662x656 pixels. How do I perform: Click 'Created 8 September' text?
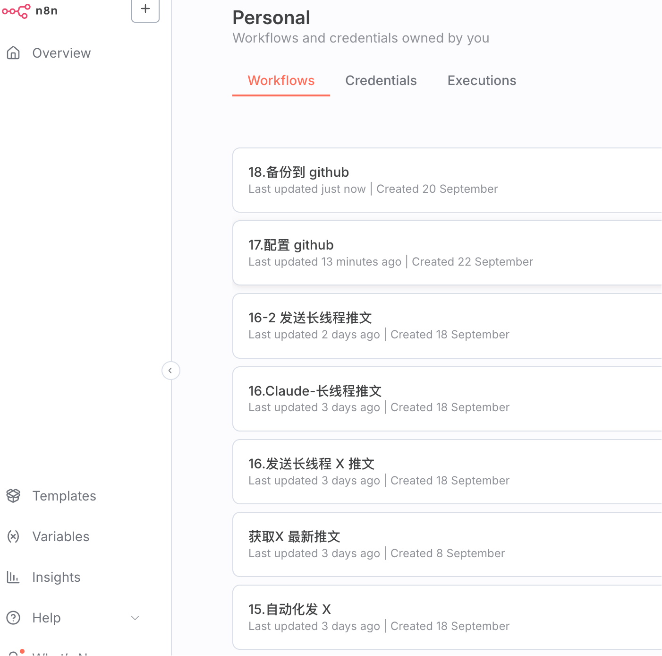tap(448, 553)
